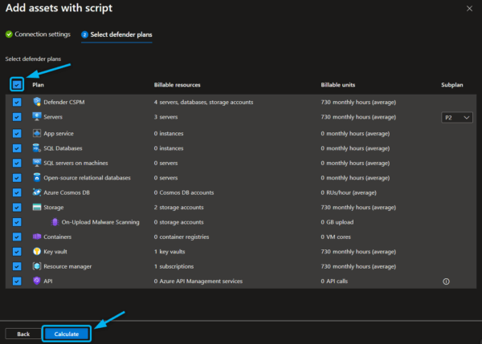The width and height of the screenshot is (482, 344).
Task: Click the Azure Cosmos DB plan name
Action: (x=67, y=192)
